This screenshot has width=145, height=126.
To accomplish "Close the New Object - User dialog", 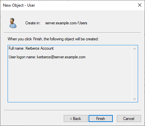I will (x=140, y=5).
